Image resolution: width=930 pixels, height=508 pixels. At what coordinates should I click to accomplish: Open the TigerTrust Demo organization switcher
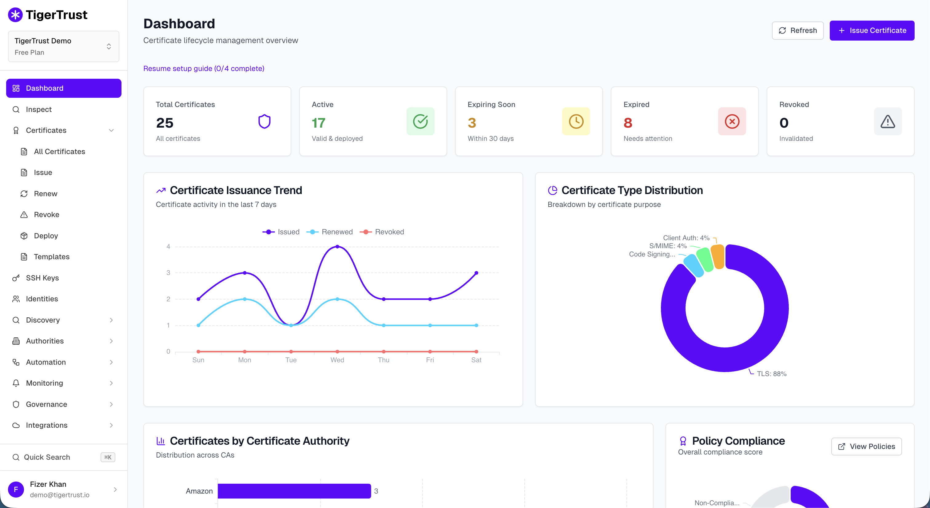(64, 46)
